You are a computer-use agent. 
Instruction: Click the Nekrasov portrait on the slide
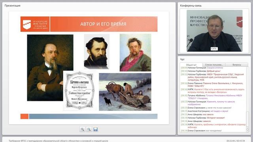pos(50,67)
